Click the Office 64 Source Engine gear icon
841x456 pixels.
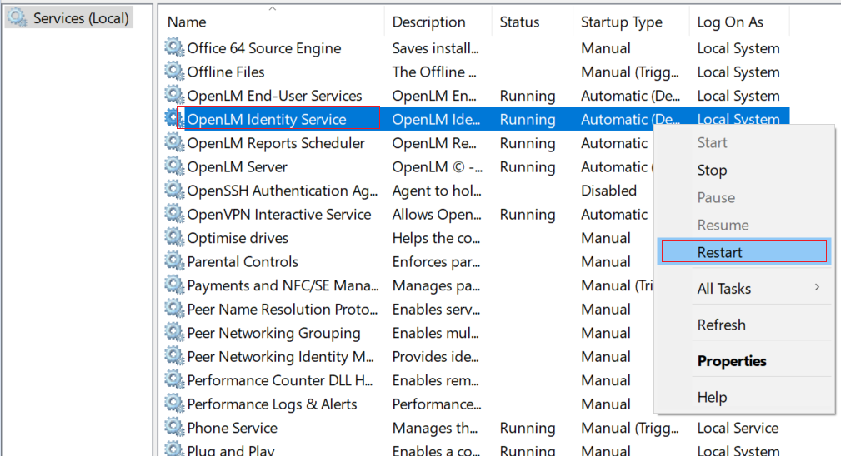(174, 48)
